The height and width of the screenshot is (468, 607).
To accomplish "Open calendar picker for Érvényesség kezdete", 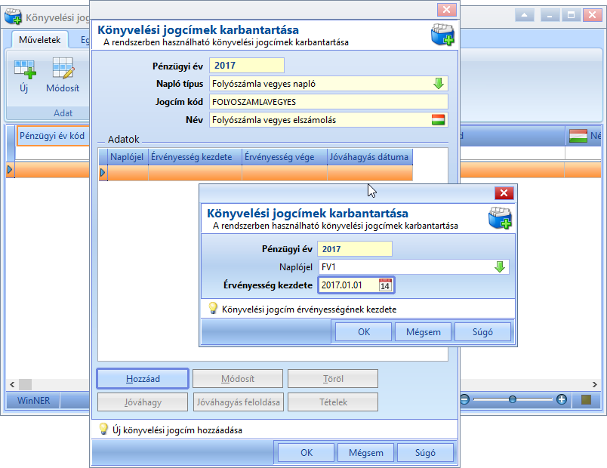I will [385, 285].
